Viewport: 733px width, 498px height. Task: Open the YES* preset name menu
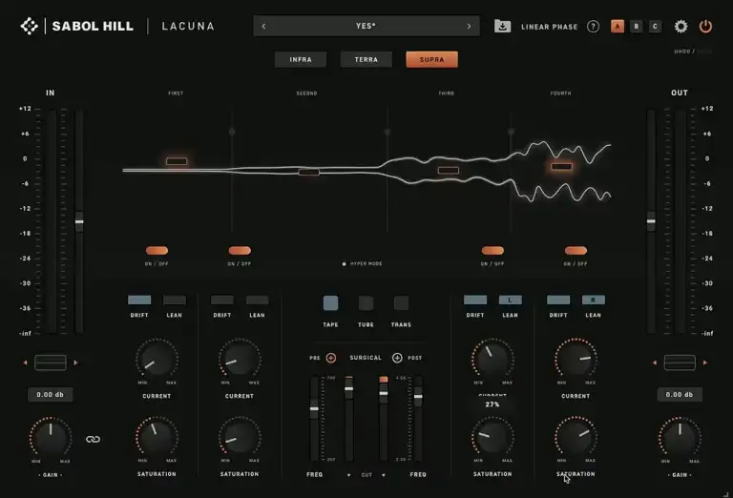point(366,26)
